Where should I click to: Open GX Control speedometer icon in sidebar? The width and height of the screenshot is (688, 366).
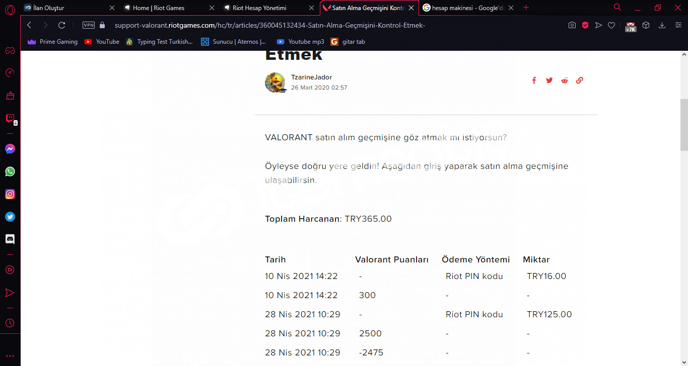tap(10, 73)
